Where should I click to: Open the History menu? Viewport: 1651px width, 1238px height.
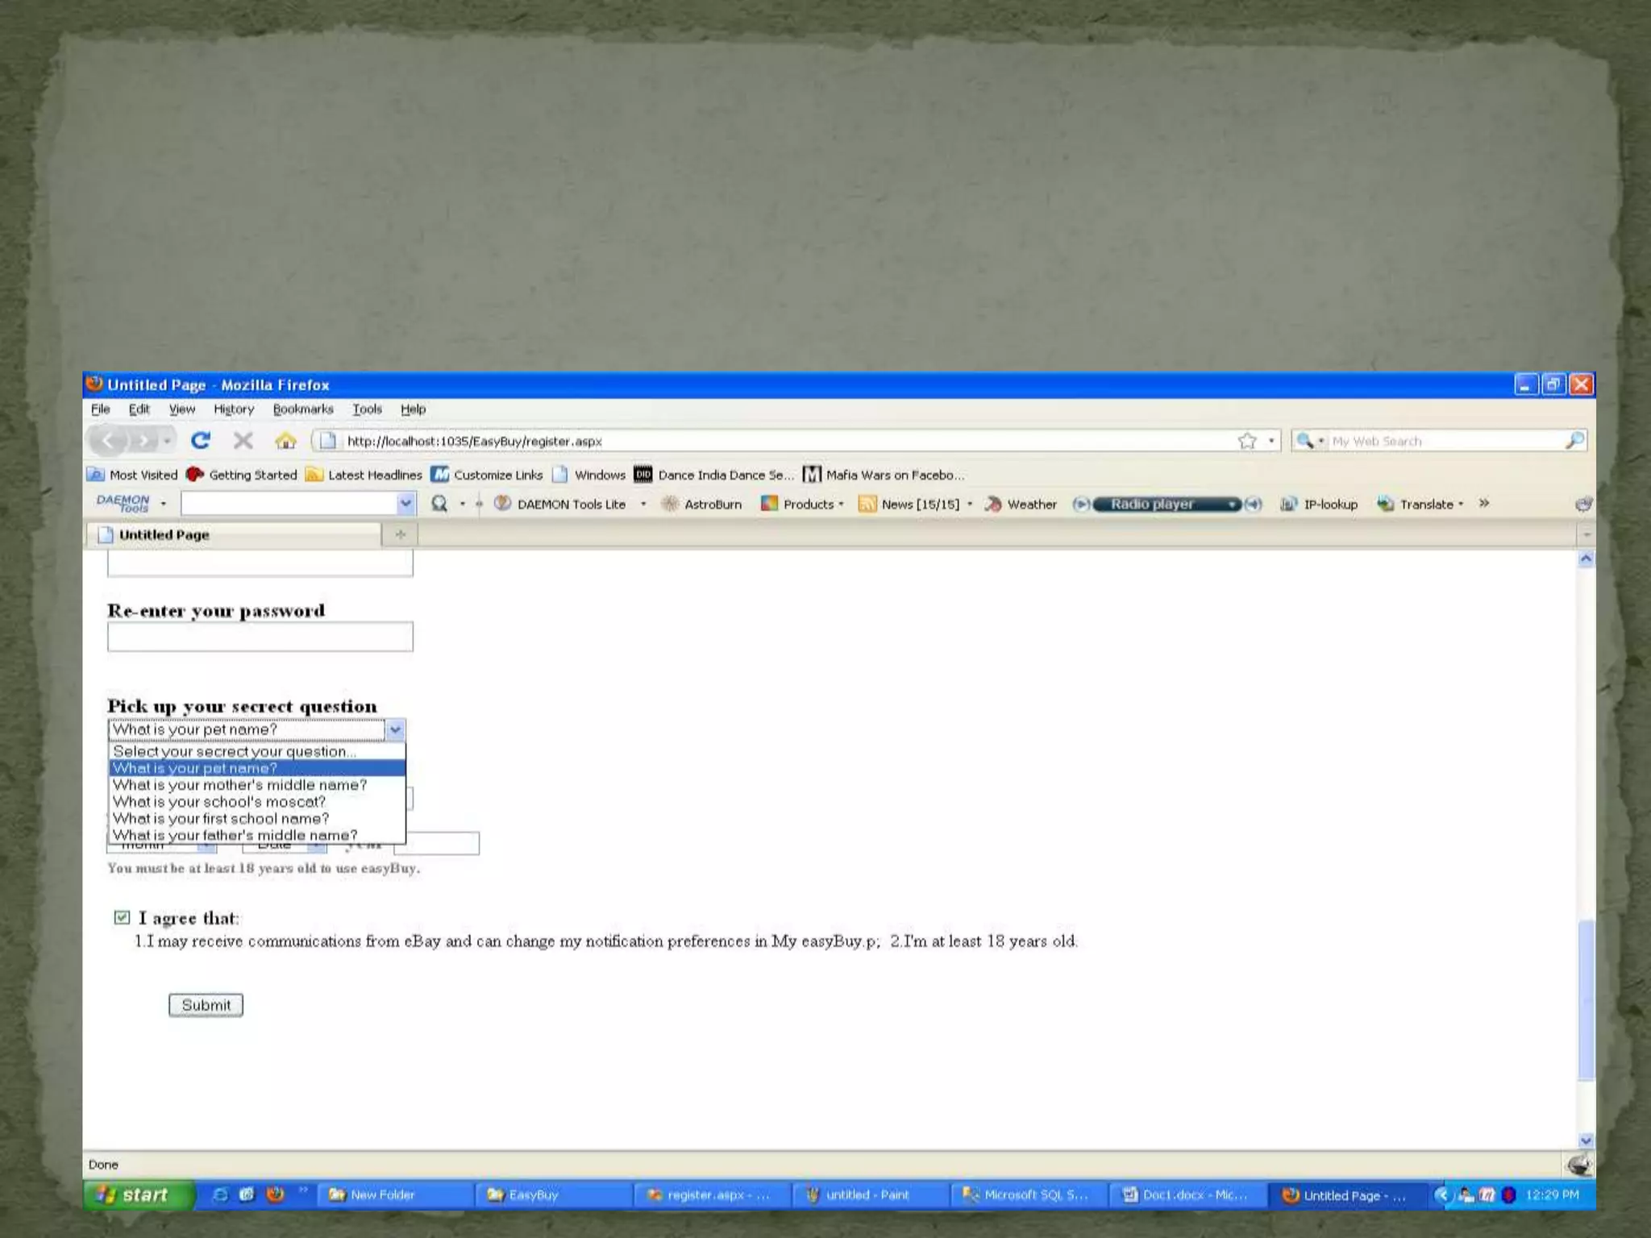(234, 409)
